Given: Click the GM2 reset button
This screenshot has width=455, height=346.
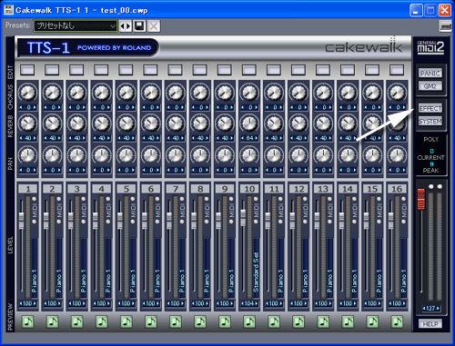Looking at the screenshot, I should 430,86.
